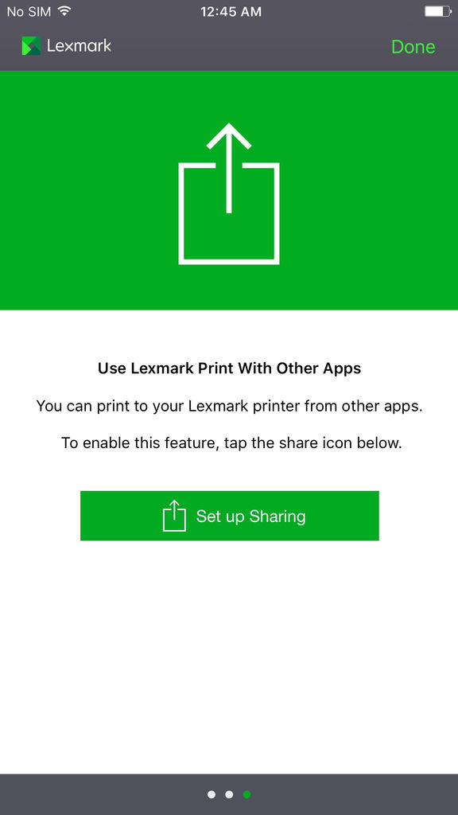The height and width of the screenshot is (815, 458).
Task: Tap the large share arrow illustration
Action: point(229,194)
